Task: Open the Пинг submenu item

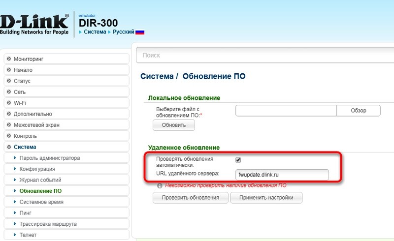Action: [x=66, y=213]
